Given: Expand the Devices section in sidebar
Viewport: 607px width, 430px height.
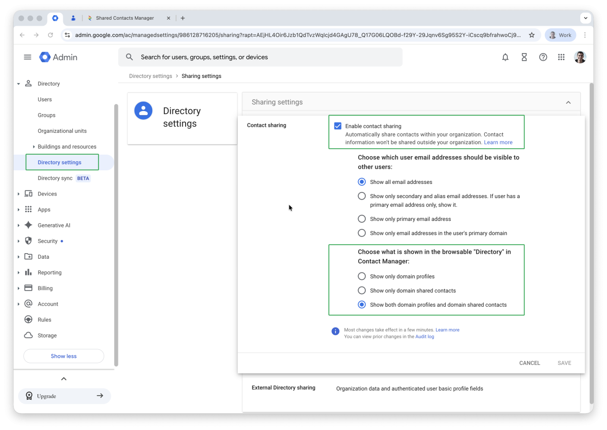Looking at the screenshot, I should [19, 194].
